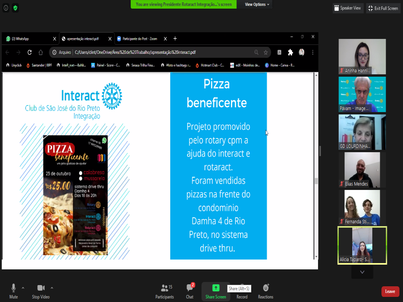The image size is (403, 302).
Task: Open the Chat panel
Action: tap(190, 291)
